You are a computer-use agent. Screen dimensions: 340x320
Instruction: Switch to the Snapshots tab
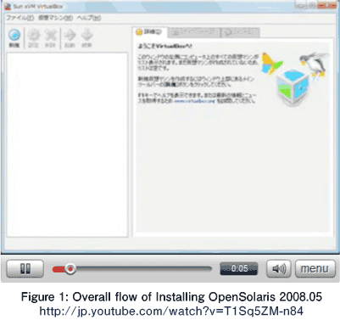coord(194,32)
